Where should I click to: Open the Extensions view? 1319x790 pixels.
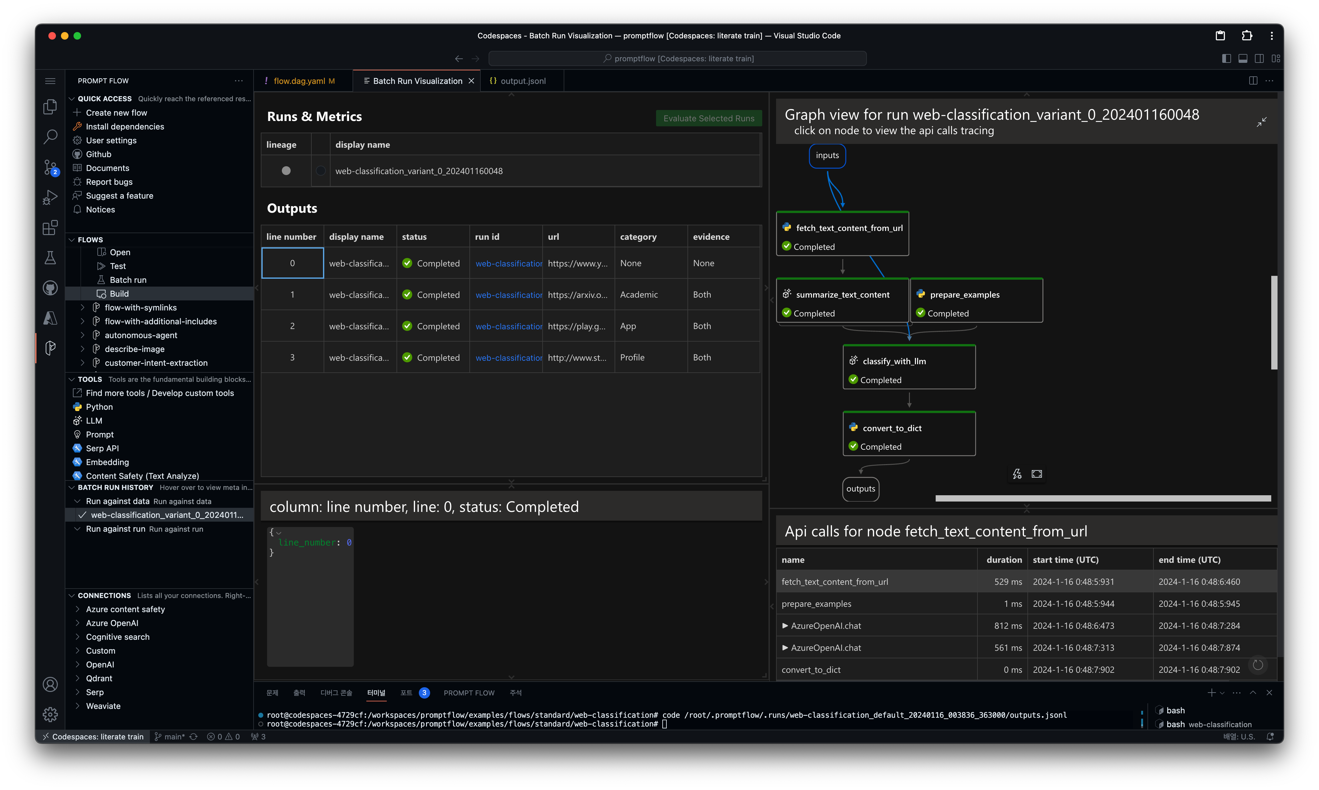point(50,228)
